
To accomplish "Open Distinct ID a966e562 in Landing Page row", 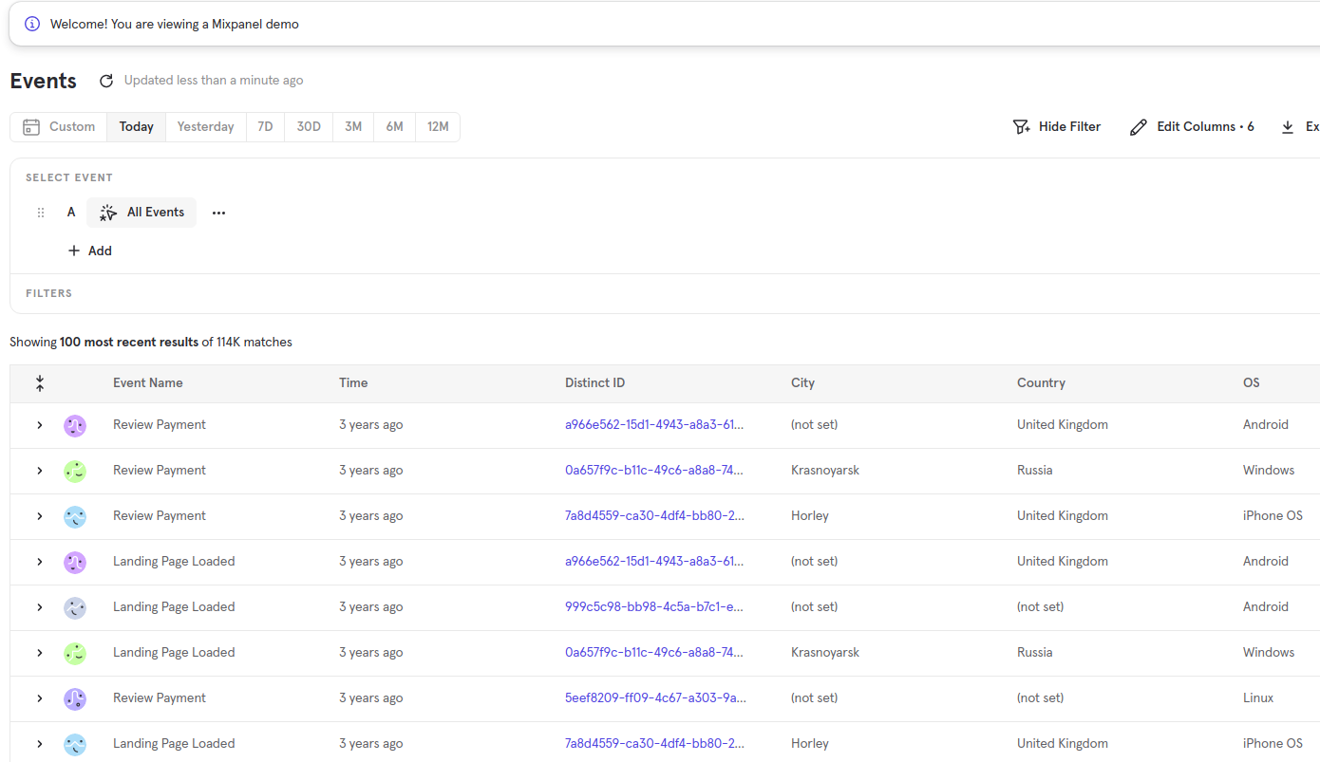I will [x=654, y=562].
